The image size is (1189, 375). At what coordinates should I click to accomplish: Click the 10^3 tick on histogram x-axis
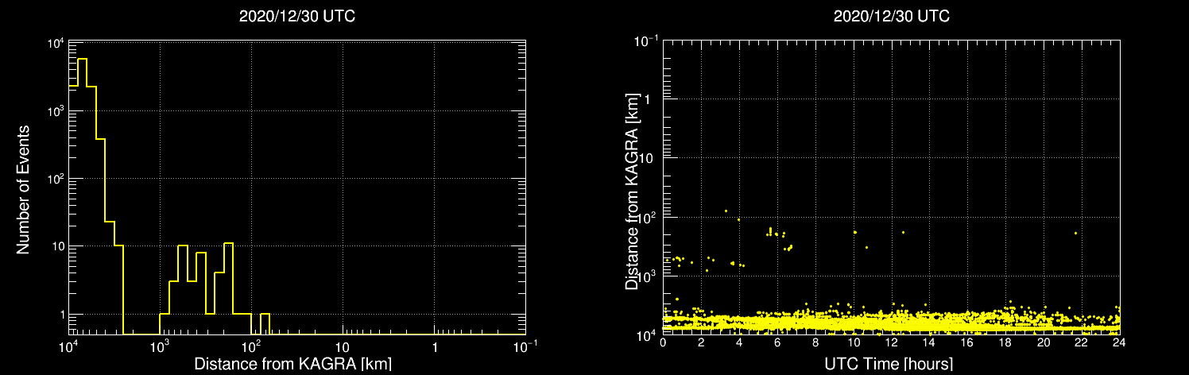click(161, 346)
